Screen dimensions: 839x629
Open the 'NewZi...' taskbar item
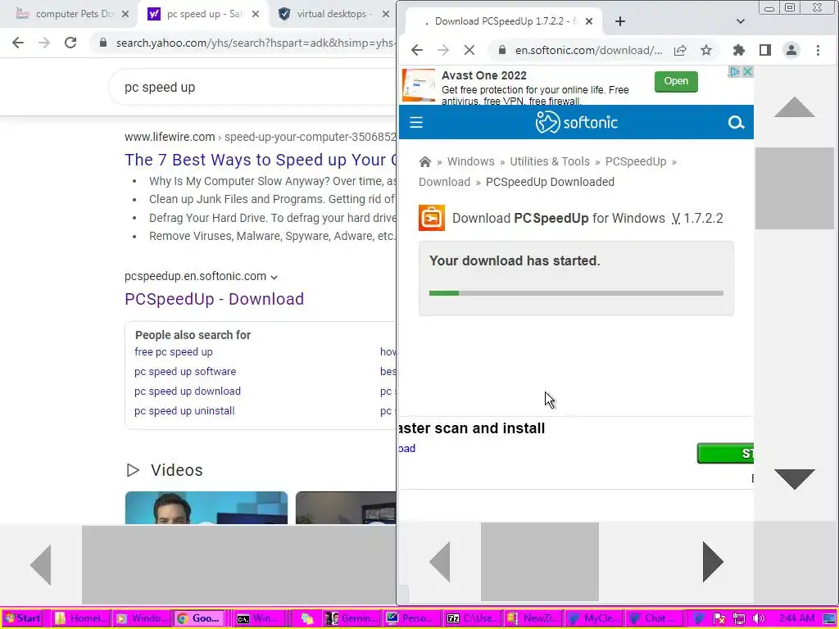click(x=533, y=618)
